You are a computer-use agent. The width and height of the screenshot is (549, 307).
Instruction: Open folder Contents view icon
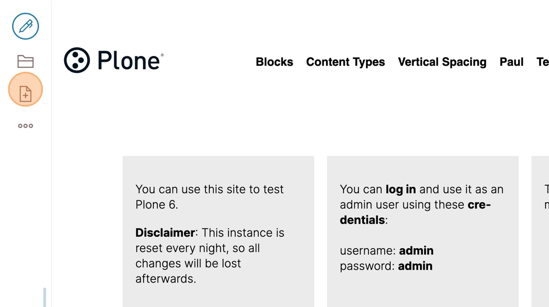[x=25, y=61]
